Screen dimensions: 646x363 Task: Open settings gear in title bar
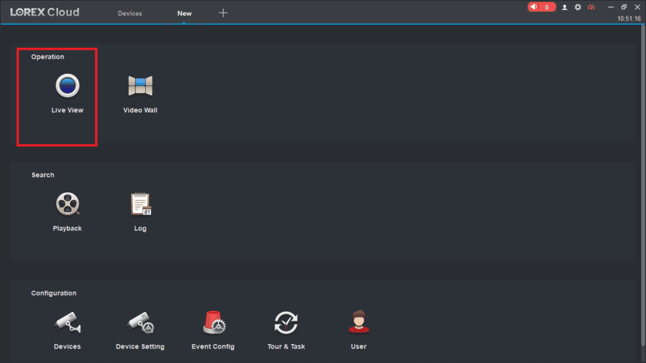coord(578,7)
